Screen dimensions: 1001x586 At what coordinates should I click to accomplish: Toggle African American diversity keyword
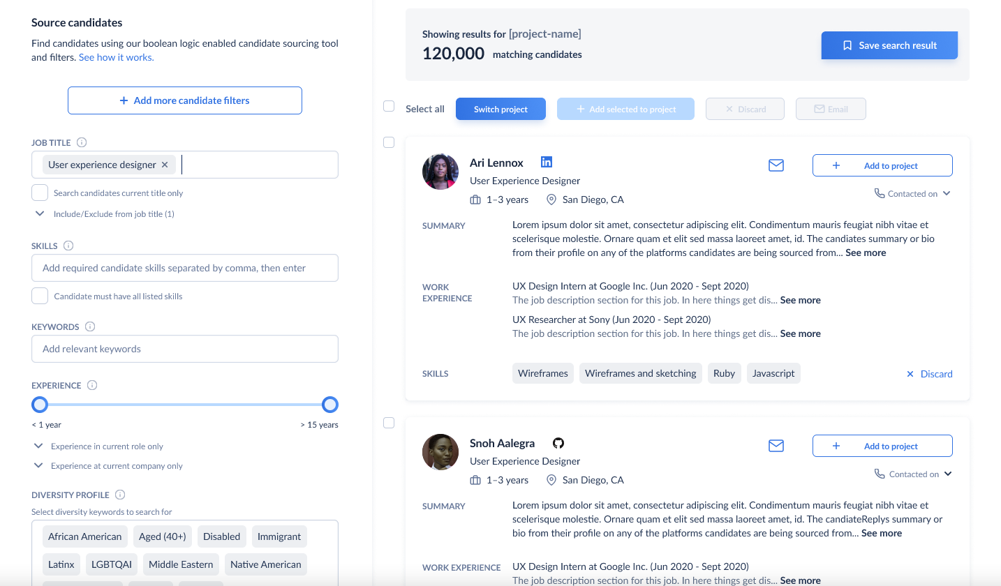[85, 536]
